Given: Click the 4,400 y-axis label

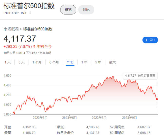Looking at the screenshot, I should click(7, 85).
